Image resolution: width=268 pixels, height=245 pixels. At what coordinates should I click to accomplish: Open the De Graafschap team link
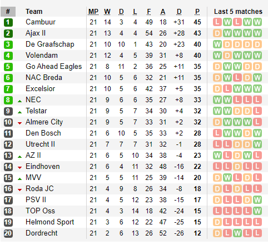[x=50, y=44]
